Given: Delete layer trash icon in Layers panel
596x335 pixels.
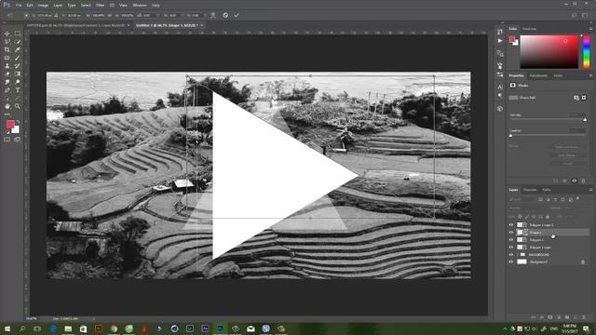Looking at the screenshot, I should [584, 317].
